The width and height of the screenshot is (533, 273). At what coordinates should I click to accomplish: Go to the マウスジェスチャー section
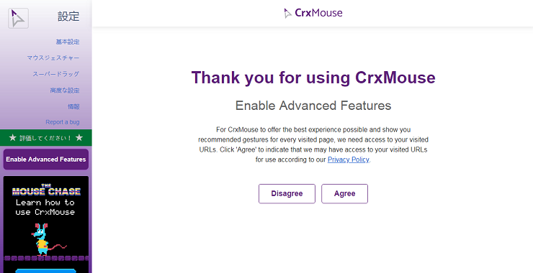coord(53,58)
